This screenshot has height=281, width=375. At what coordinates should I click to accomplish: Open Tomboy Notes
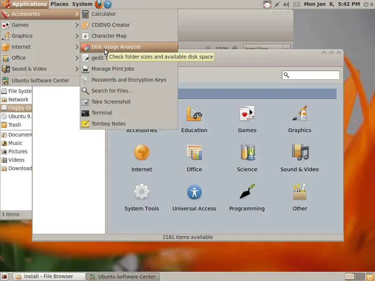coord(129,124)
